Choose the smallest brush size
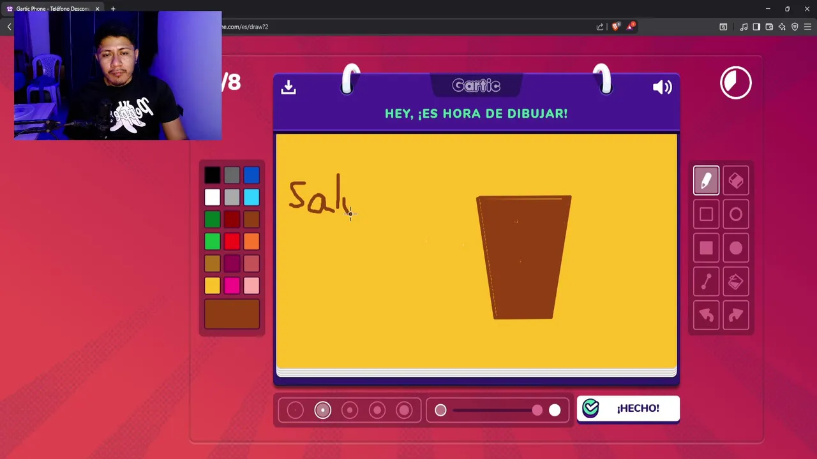 point(295,411)
